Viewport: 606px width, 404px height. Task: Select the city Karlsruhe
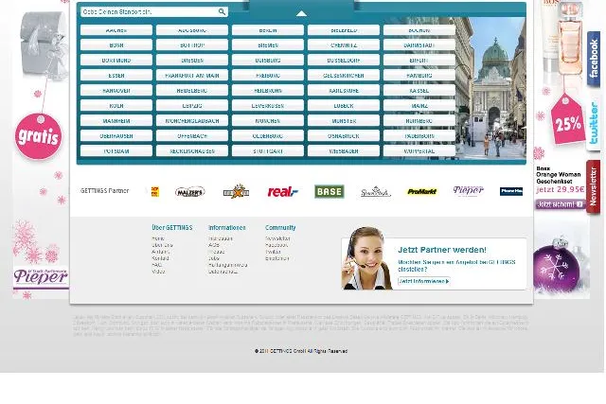point(344,91)
